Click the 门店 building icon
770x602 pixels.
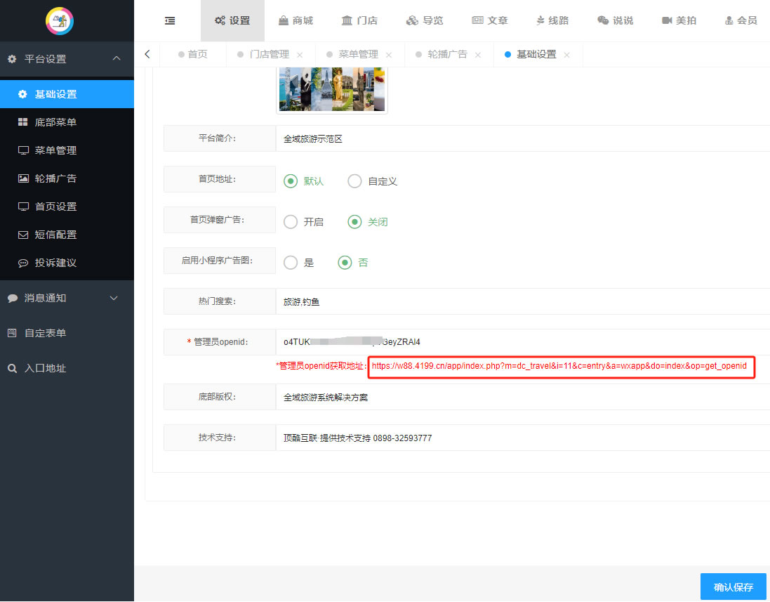(x=347, y=20)
